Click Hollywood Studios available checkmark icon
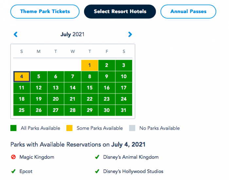Screen dimensions: 229x180 pos(97,171)
